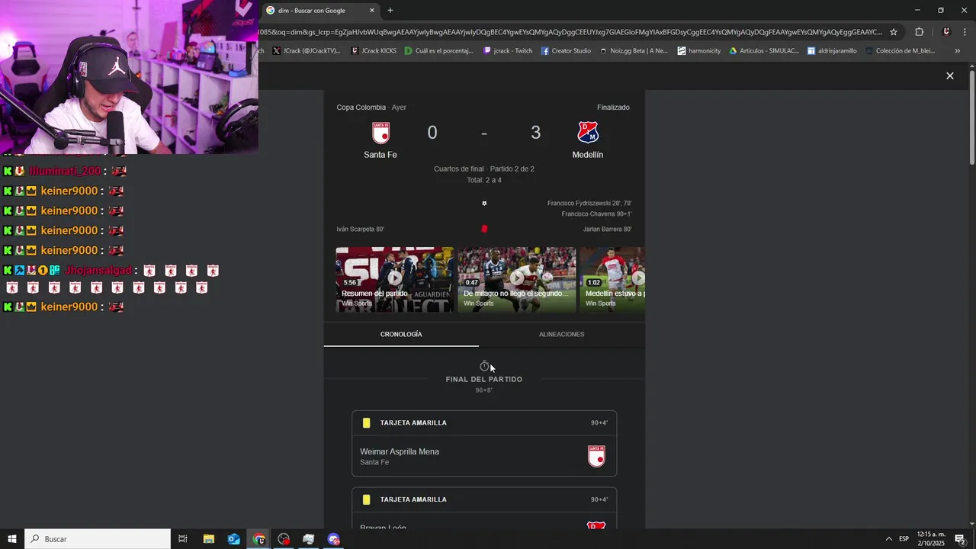Open the browser profile avatar icon
Image resolution: width=976 pixels, height=549 pixels.
pyautogui.click(x=946, y=32)
